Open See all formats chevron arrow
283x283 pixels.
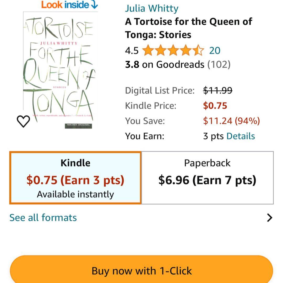point(269,218)
